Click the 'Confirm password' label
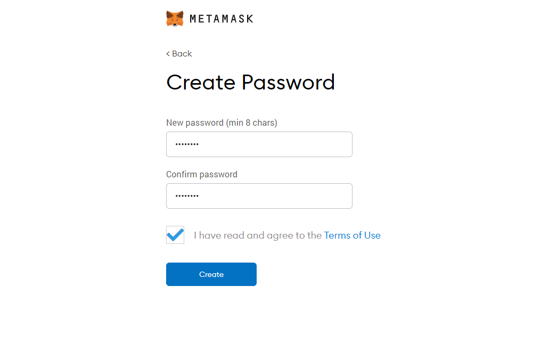Viewport: 541px width, 351px height. [x=202, y=174]
